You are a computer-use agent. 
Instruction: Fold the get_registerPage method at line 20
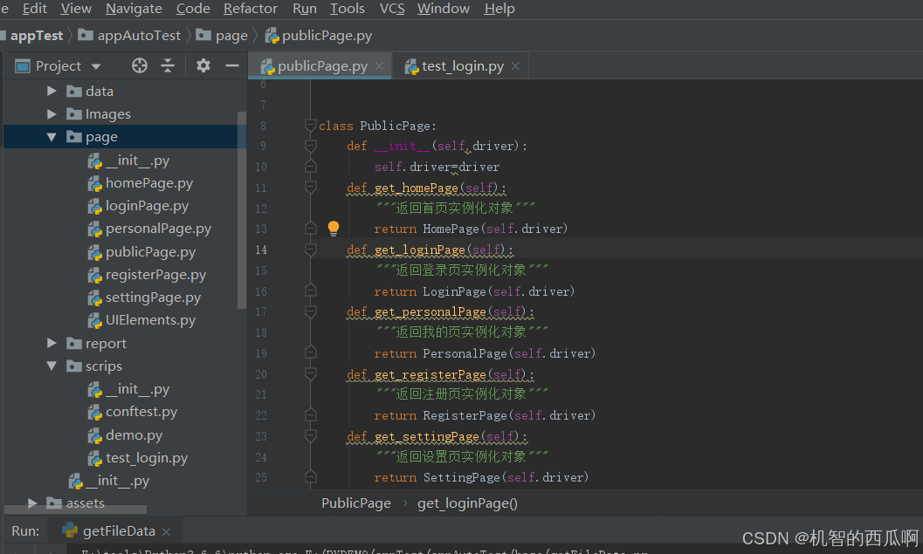(x=311, y=374)
